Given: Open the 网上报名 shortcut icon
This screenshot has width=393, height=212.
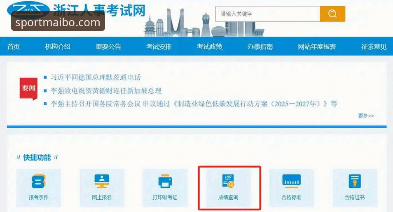Looking at the screenshot, I should [102, 181].
